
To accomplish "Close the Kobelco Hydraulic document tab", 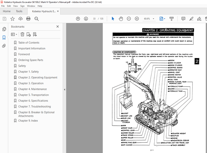I will point(58,11).
